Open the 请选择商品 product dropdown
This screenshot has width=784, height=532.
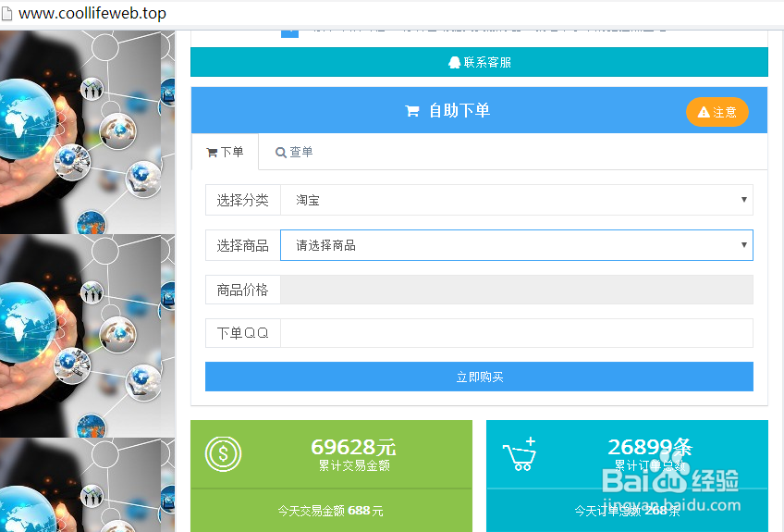517,245
